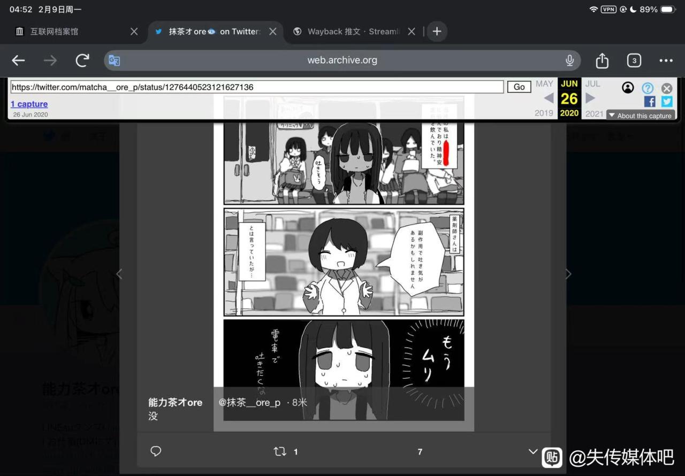
Task: Select MAY in the Wayback timeline
Action: click(544, 84)
